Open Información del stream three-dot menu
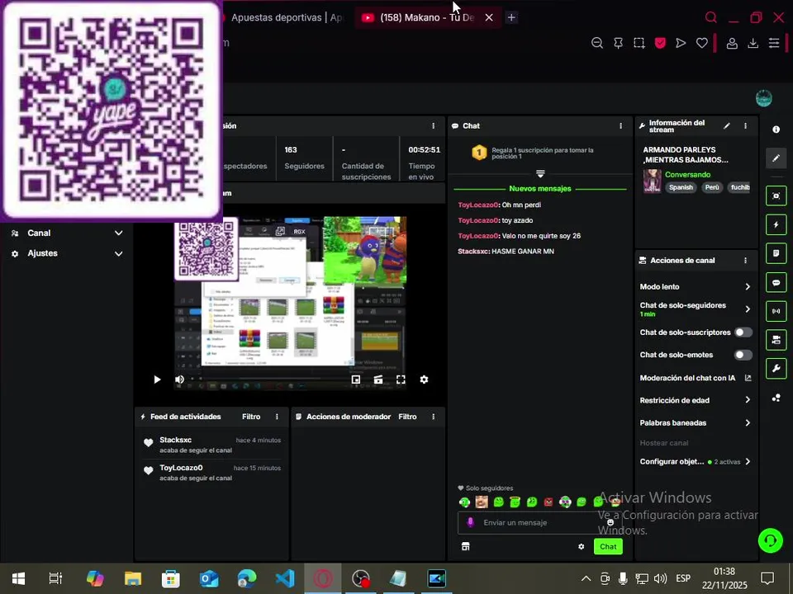This screenshot has width=793, height=594. coord(745,125)
